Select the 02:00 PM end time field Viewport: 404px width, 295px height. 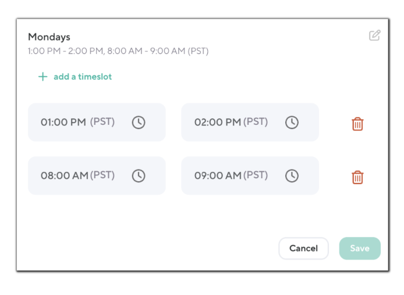tap(217, 123)
